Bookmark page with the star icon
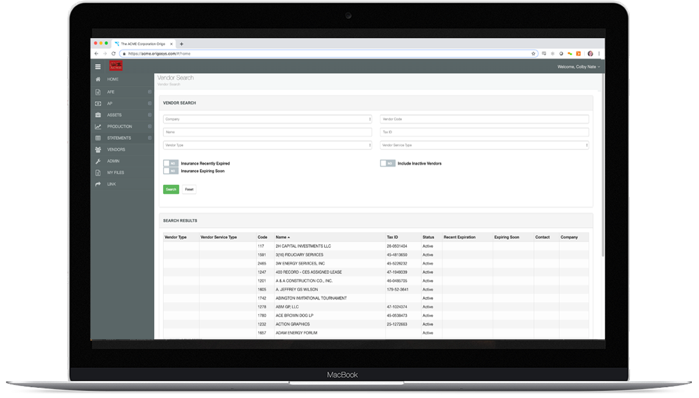This screenshot has height=398, width=699. point(533,53)
